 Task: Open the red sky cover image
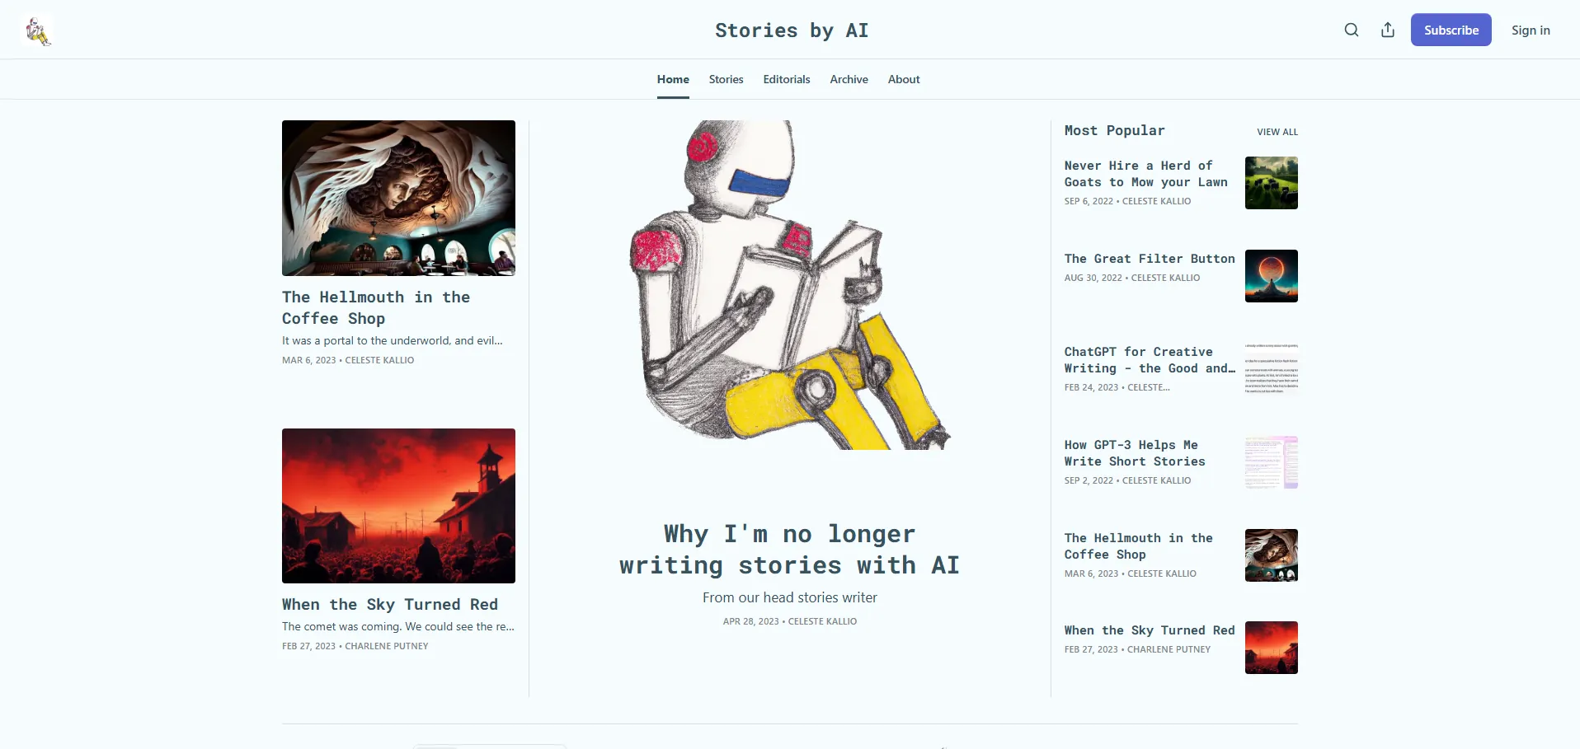pyautogui.click(x=398, y=506)
